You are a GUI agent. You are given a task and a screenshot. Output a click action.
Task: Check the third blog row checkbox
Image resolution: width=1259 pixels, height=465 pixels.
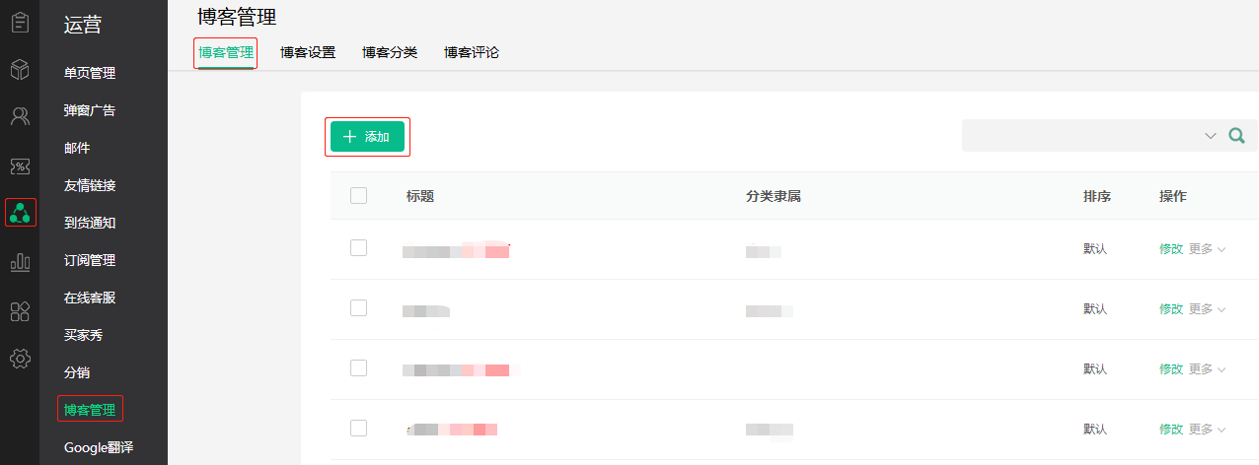click(358, 367)
